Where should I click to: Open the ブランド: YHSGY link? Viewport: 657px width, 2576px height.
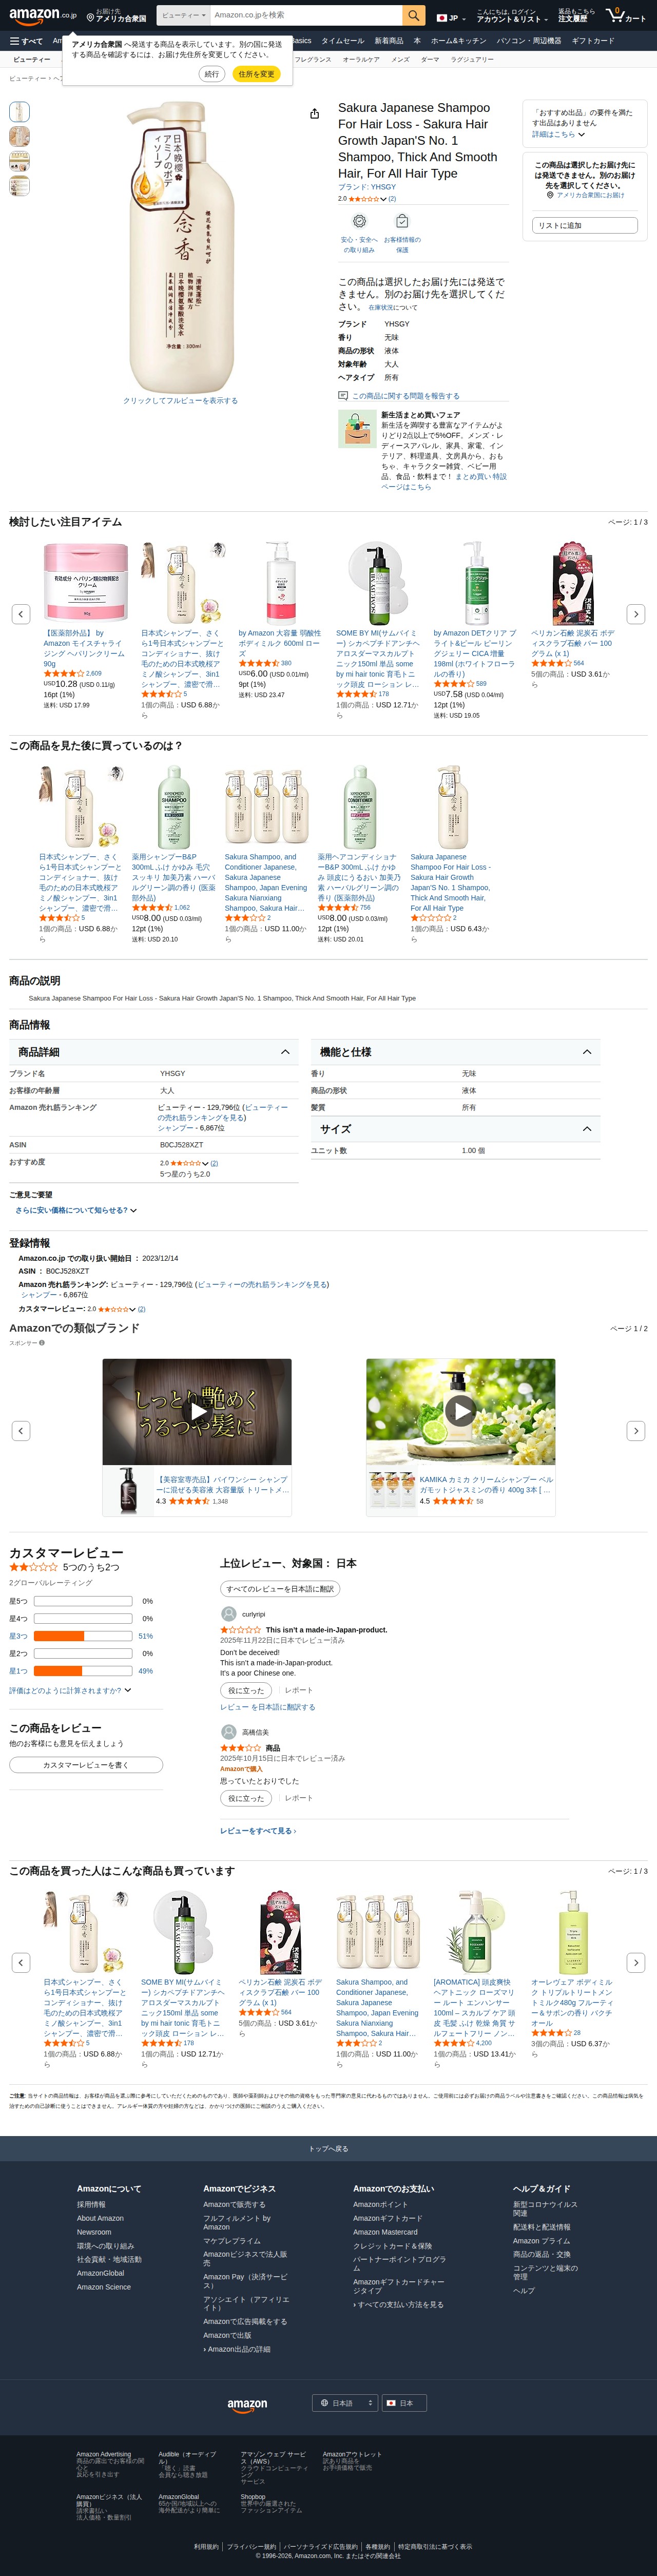click(x=367, y=187)
